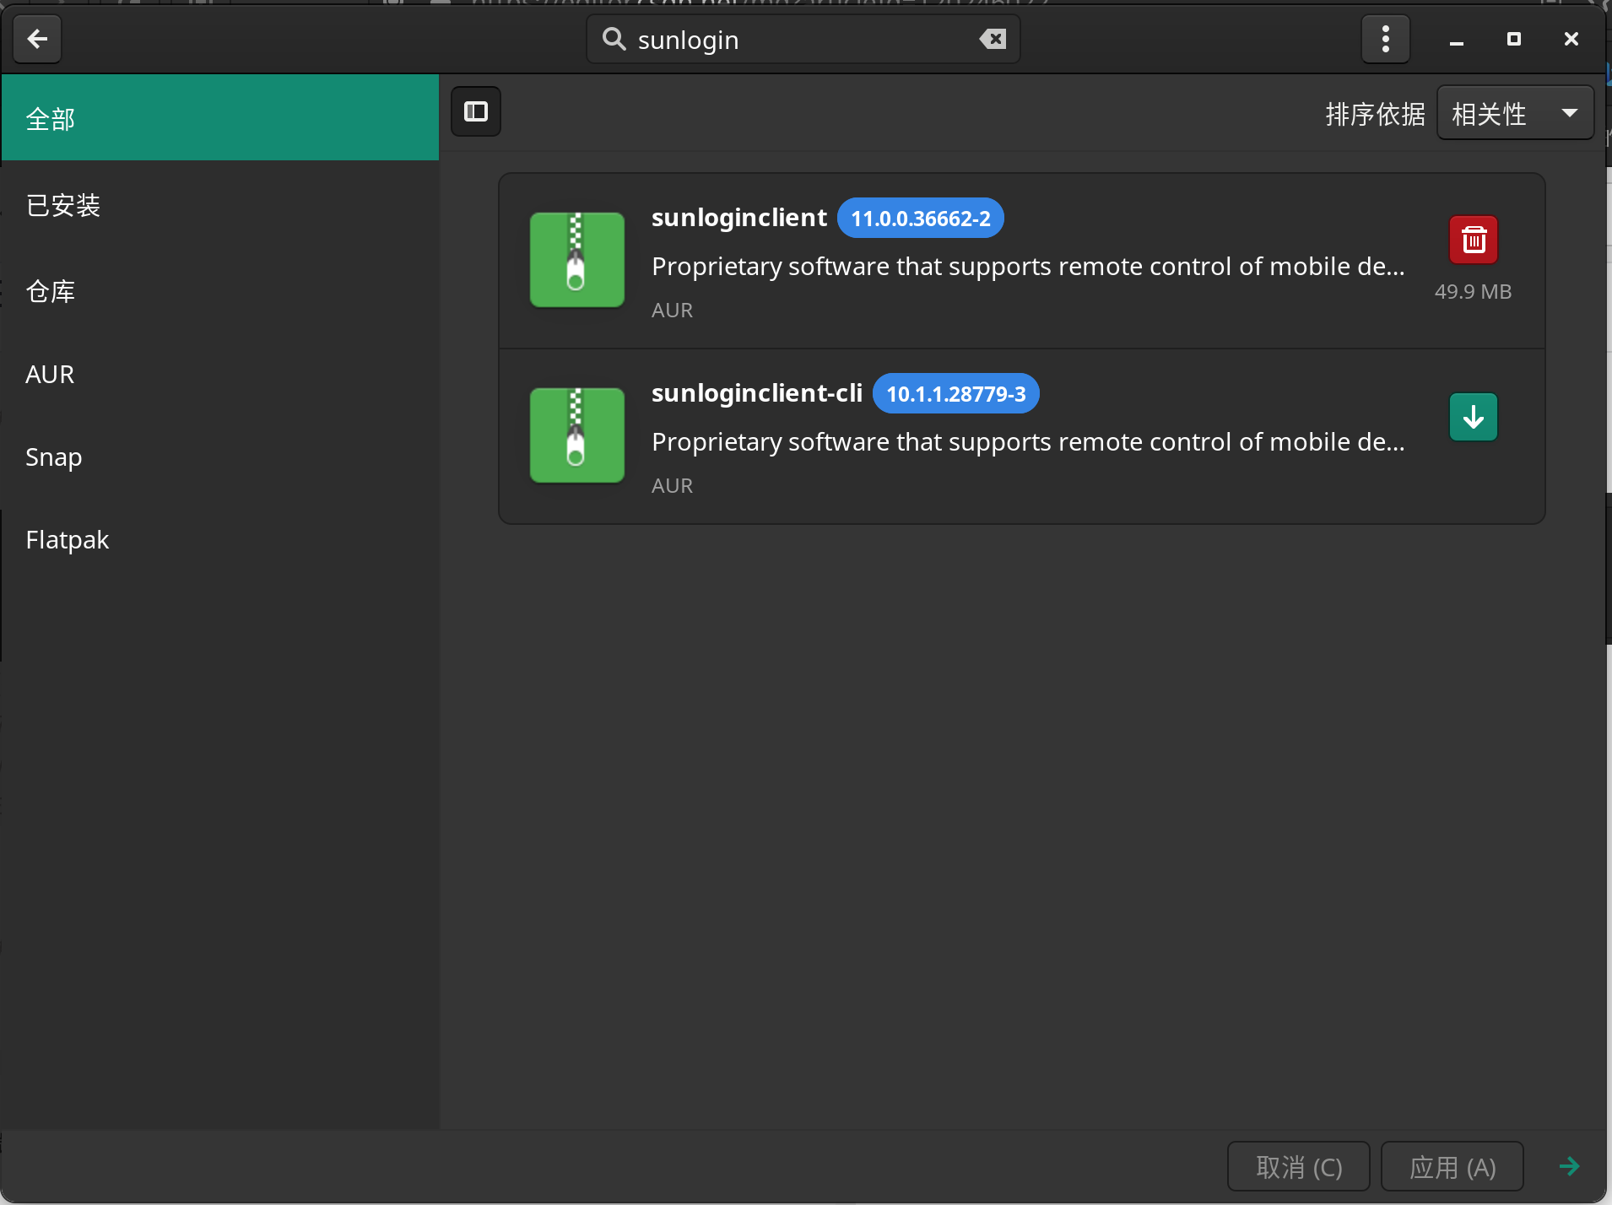The image size is (1612, 1205).
Task: Click the search magnifier icon
Action: (614, 39)
